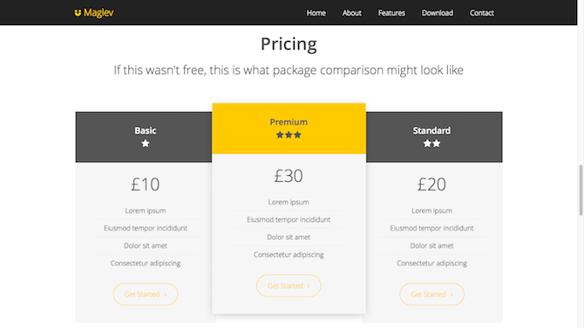Click the chevron arrow in Premium's Get Started
The image size is (584, 328).
point(309,286)
